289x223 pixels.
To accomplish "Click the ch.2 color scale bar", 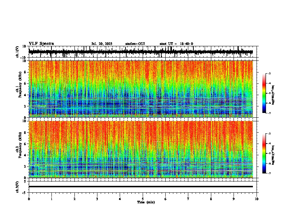I will click(x=264, y=153).
